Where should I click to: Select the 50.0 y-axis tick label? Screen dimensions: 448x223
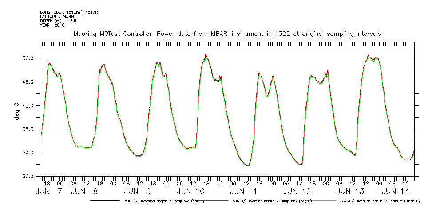tap(28, 58)
